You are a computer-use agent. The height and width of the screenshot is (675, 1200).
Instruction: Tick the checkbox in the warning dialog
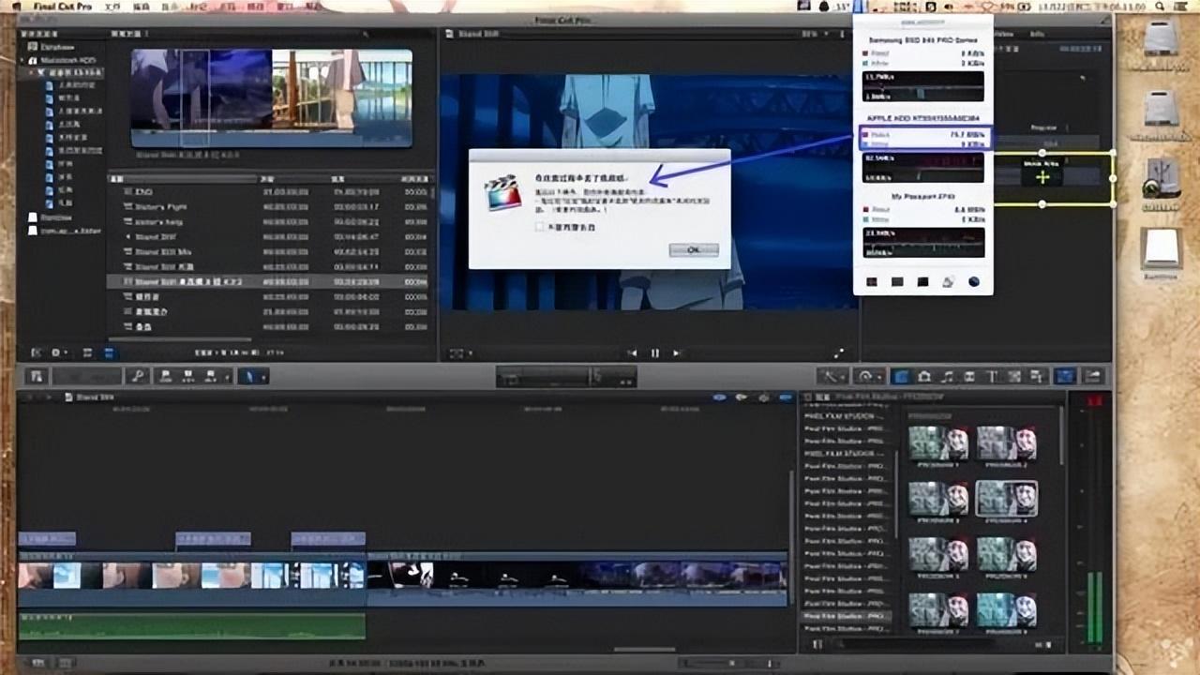pos(539,227)
